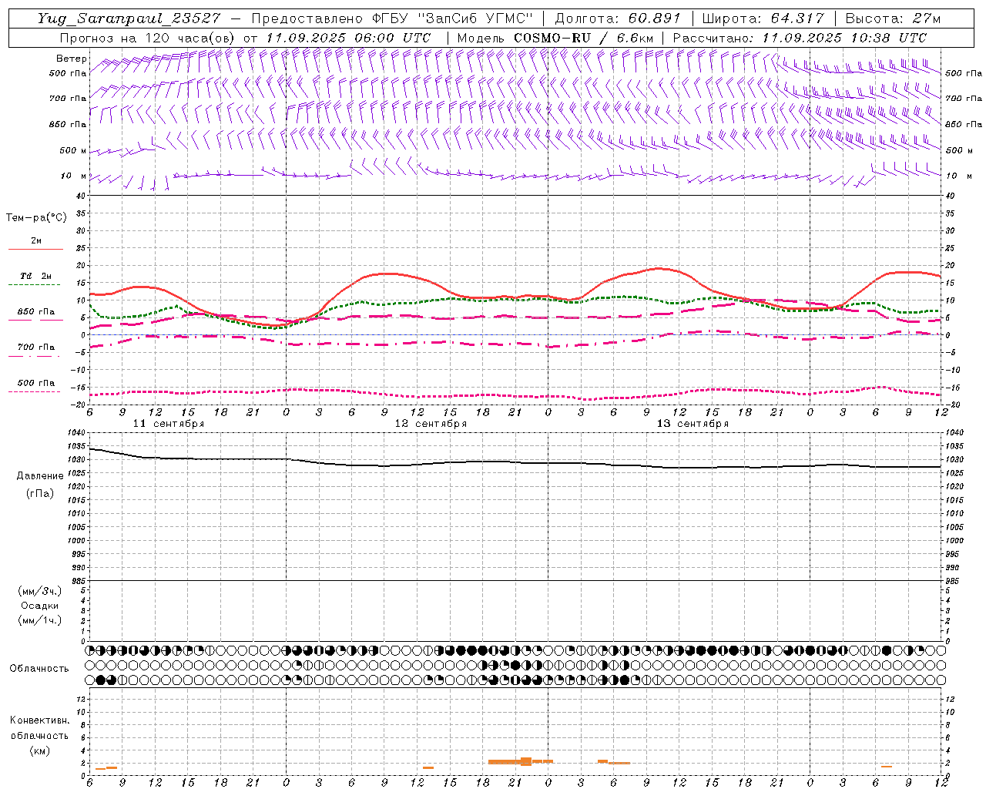Screen dimensions: 986x789
Task: Click the 850 гПа temperature legend entry
Action: coord(36,312)
